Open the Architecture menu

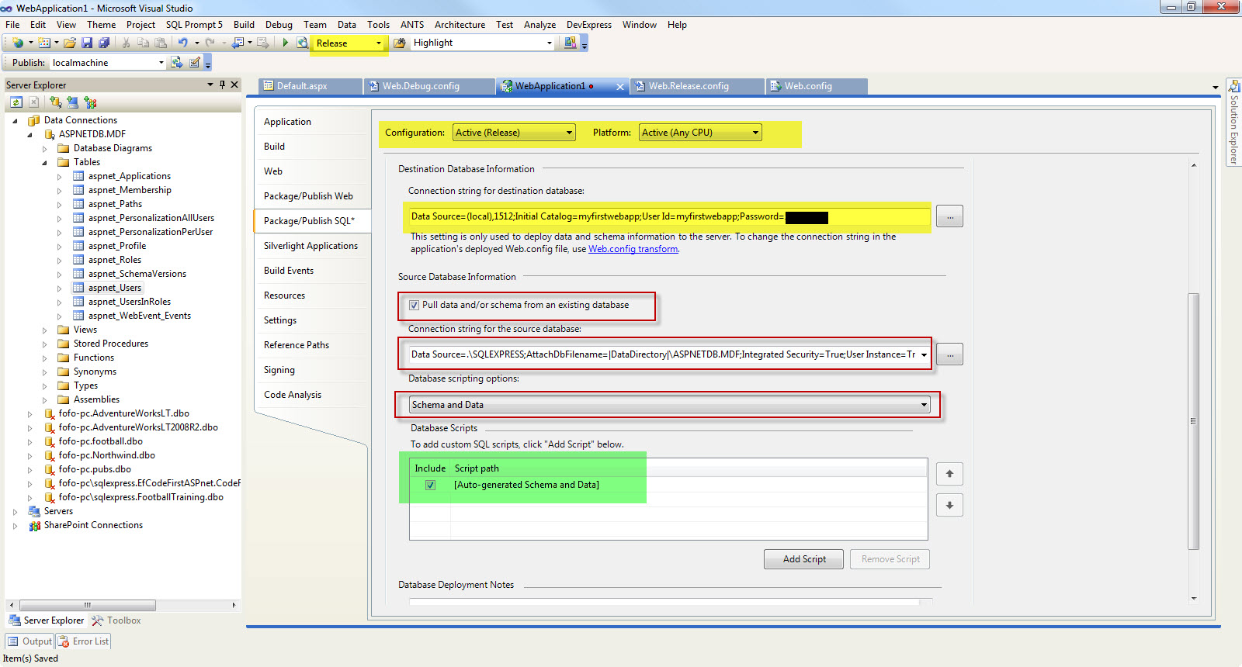click(x=460, y=25)
